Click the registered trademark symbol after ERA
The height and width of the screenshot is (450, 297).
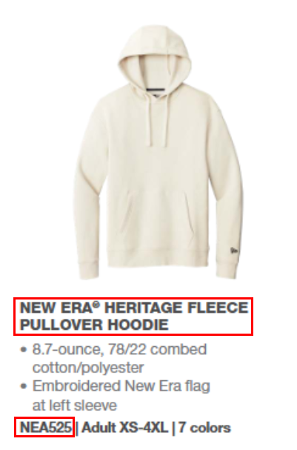click(97, 305)
